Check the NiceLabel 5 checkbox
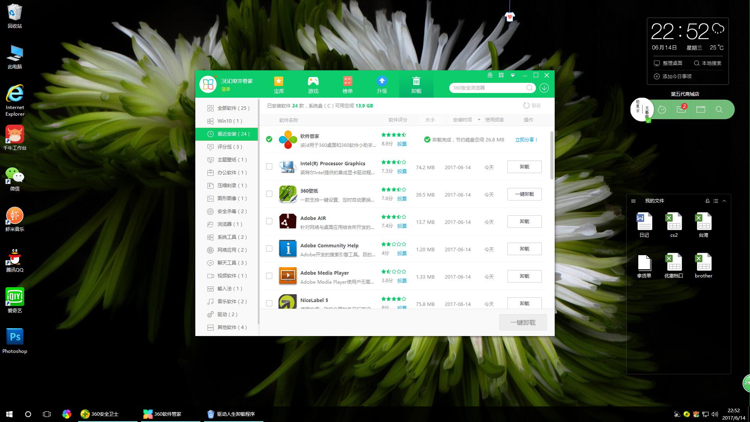The width and height of the screenshot is (750, 422). click(x=269, y=303)
